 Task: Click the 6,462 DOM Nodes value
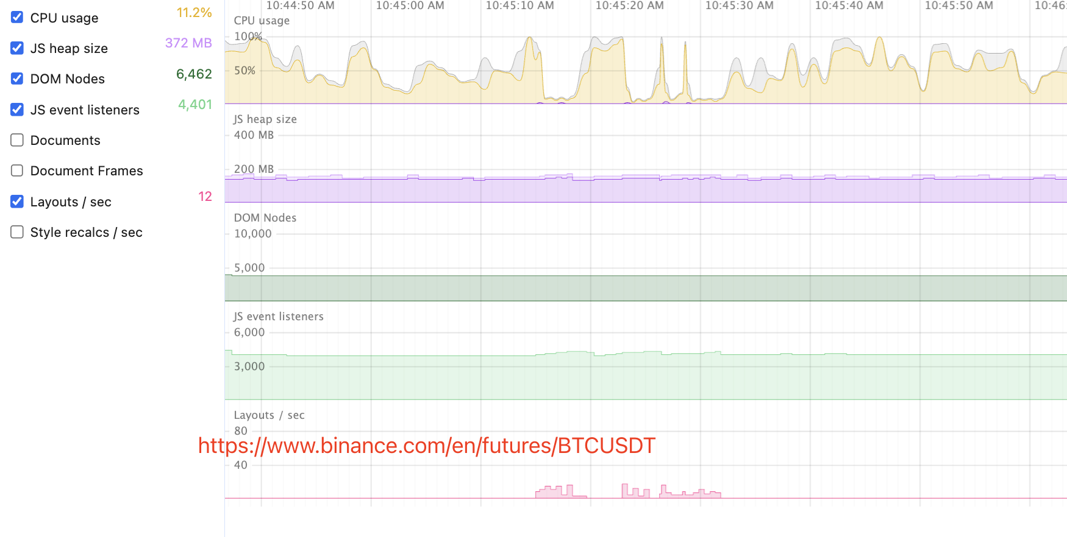pyautogui.click(x=194, y=74)
